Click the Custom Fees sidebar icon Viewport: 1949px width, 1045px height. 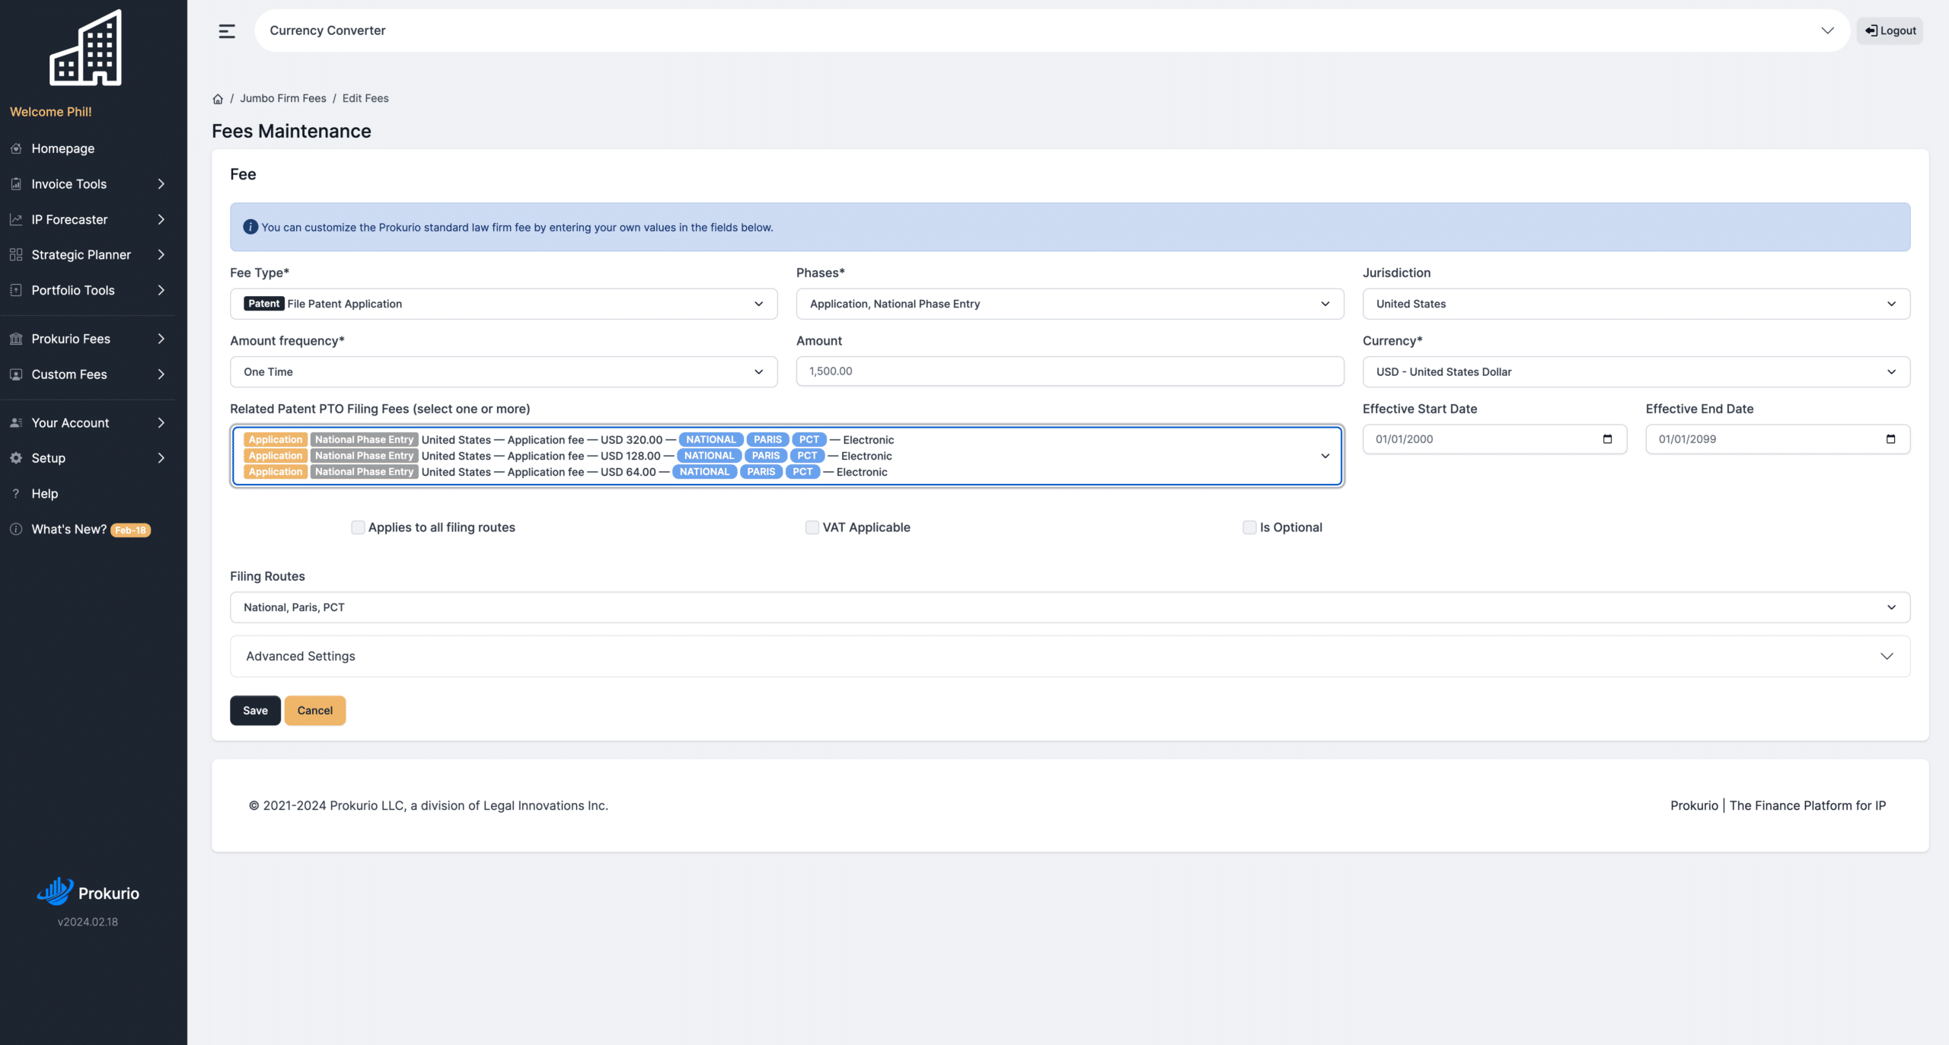coord(16,374)
